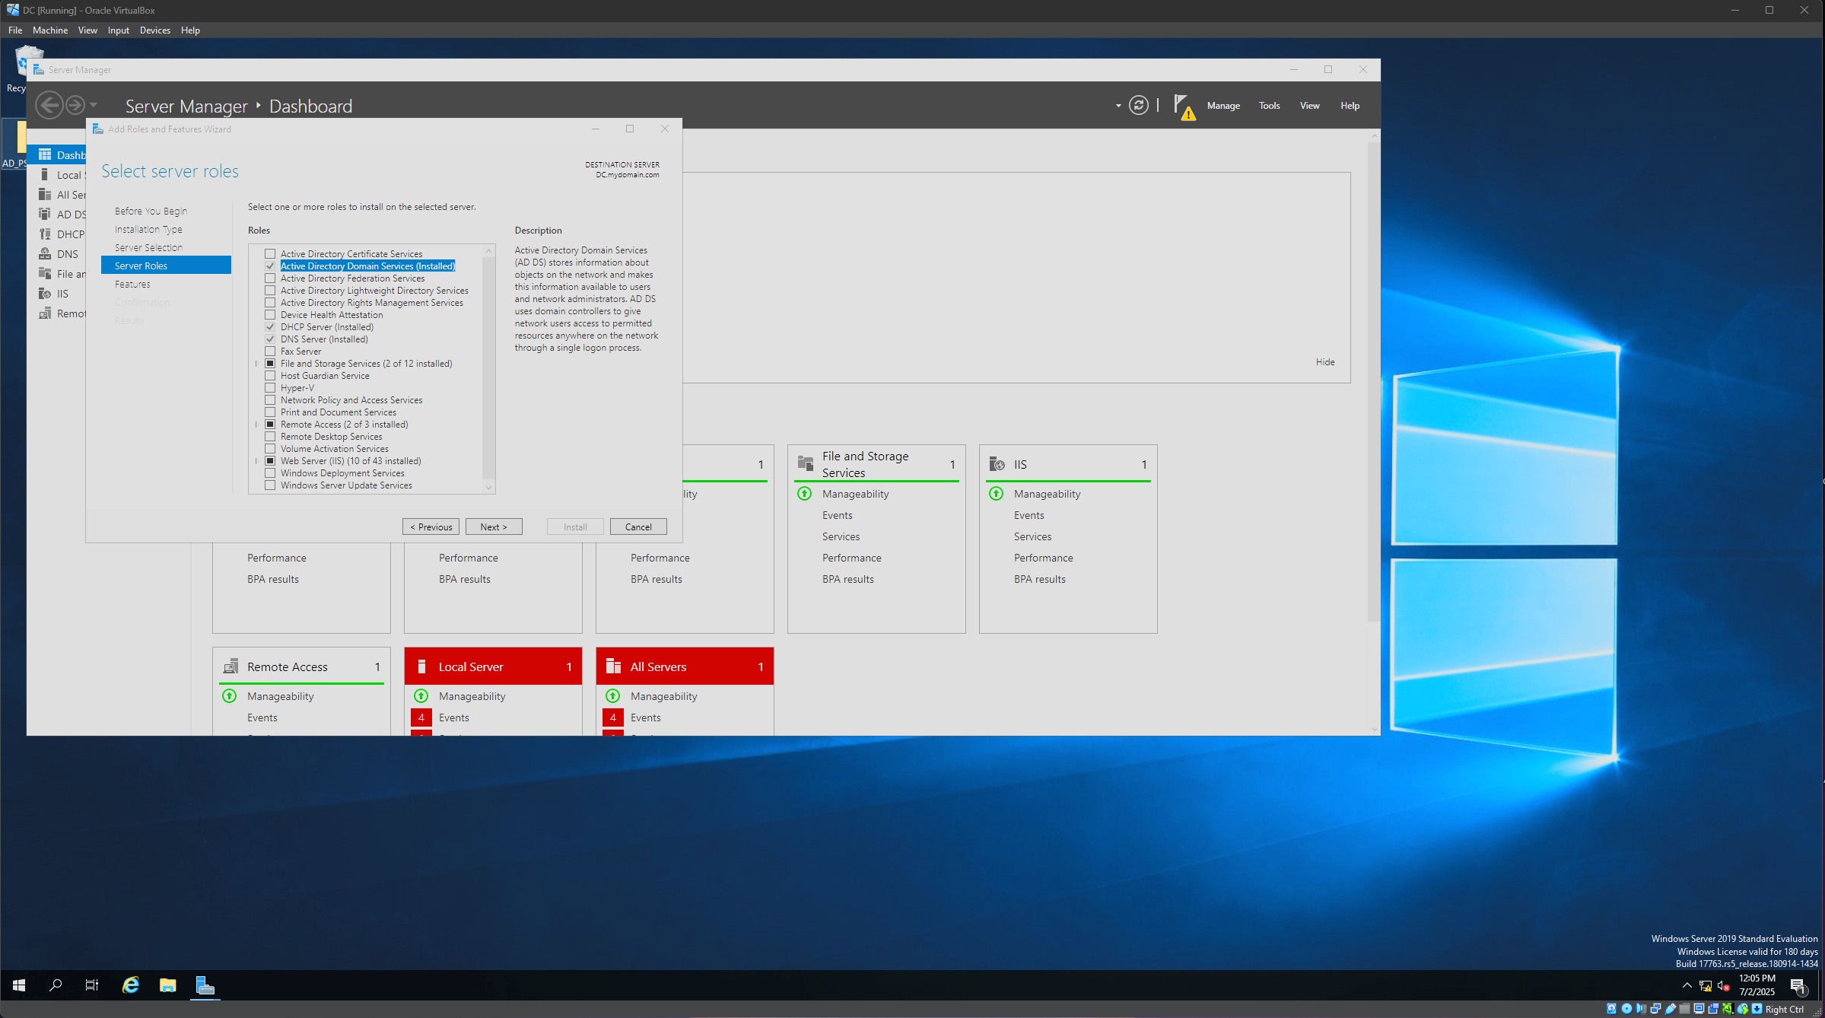The width and height of the screenshot is (1825, 1018).
Task: Select All Servers icon in sidebar
Action: 45,194
